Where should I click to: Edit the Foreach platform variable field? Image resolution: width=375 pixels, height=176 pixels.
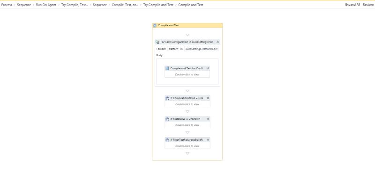click(173, 49)
